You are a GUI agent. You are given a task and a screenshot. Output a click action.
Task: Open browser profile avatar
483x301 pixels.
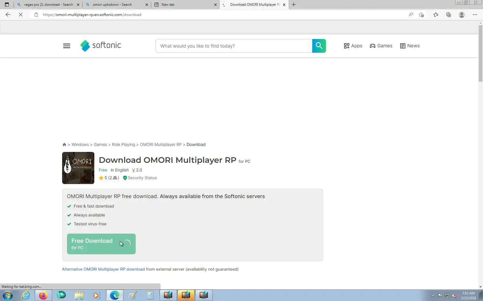(x=462, y=15)
